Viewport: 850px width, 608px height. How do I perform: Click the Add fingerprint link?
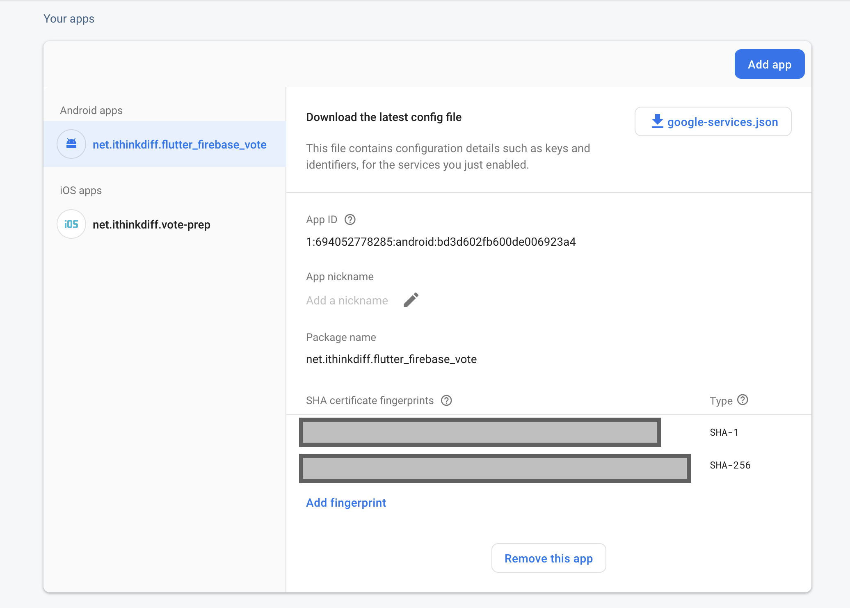coord(346,503)
